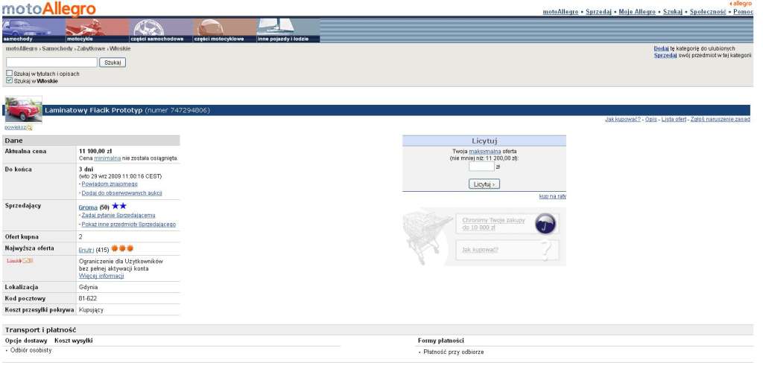Jump to Opis section link

(x=650, y=120)
